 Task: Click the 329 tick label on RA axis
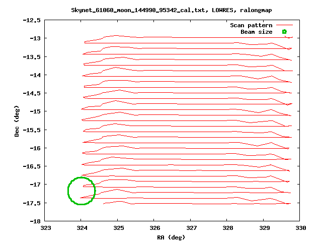pos(263,228)
